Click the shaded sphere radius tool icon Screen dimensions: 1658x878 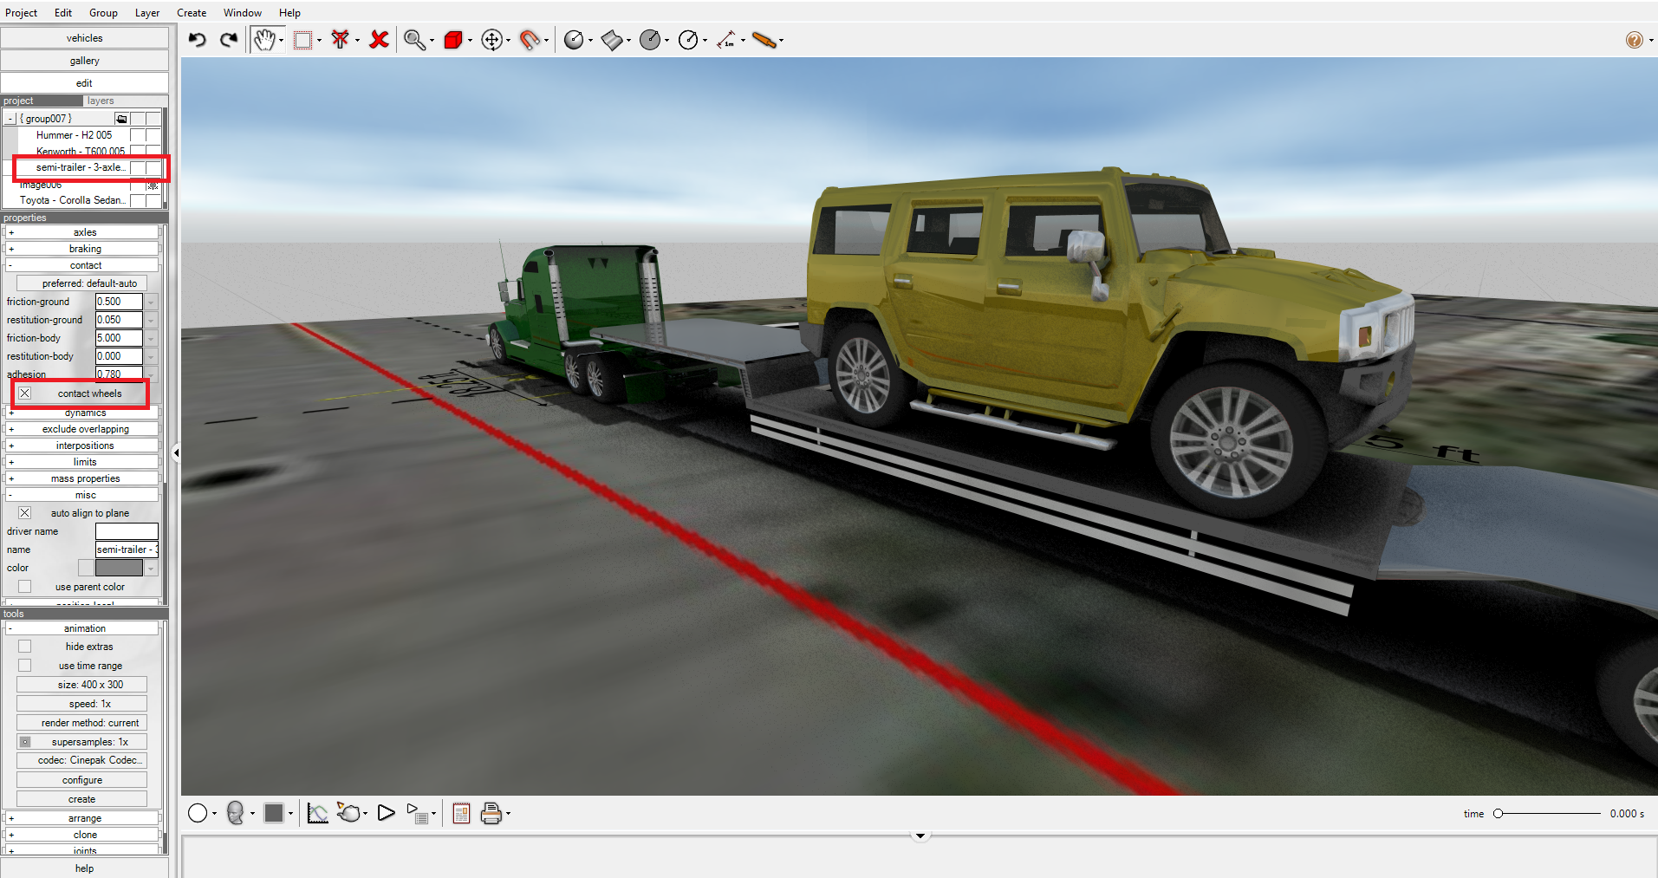[x=574, y=40]
